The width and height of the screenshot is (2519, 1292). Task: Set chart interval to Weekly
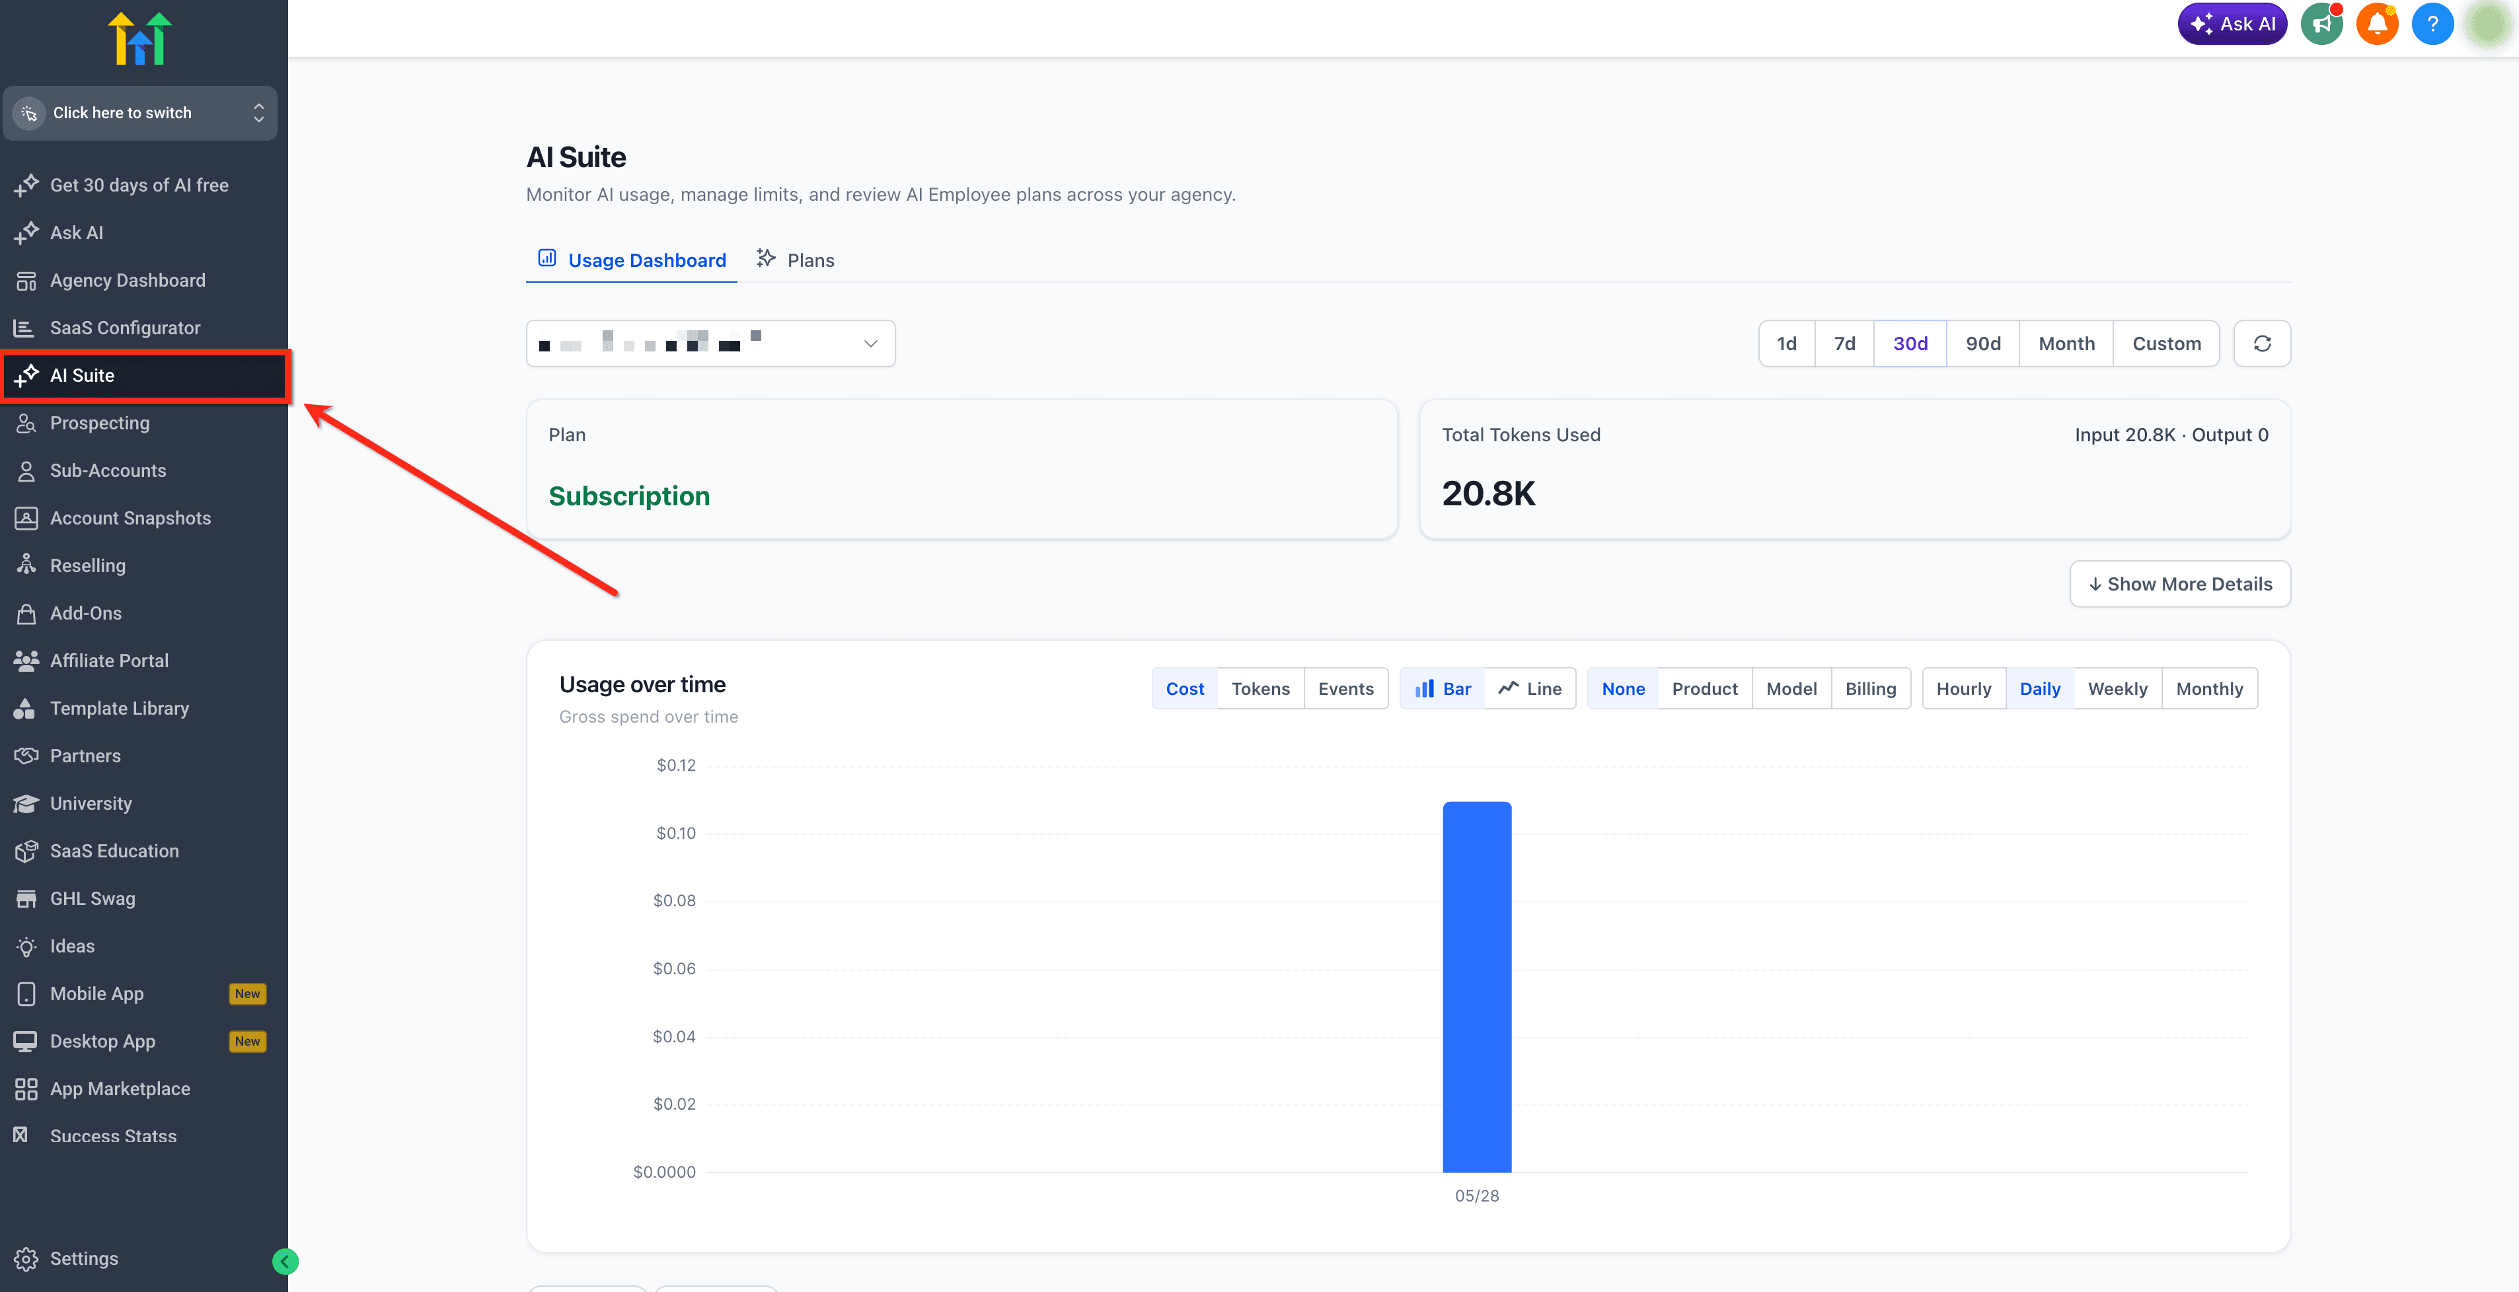[2117, 689]
